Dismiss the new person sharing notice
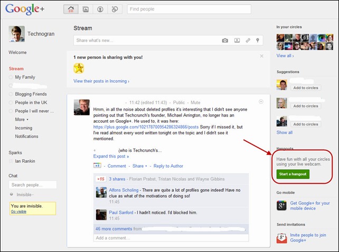 [x=261, y=56]
